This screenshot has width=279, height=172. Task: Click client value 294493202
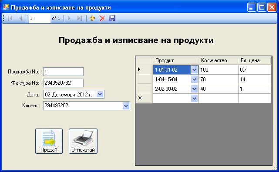(56, 106)
